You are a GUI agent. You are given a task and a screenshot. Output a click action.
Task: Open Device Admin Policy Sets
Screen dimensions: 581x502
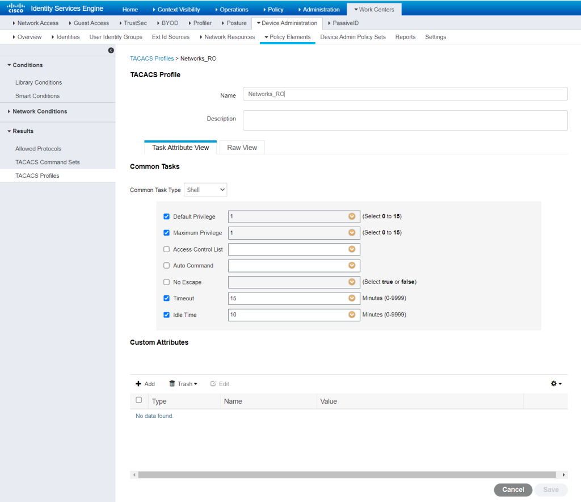(353, 37)
